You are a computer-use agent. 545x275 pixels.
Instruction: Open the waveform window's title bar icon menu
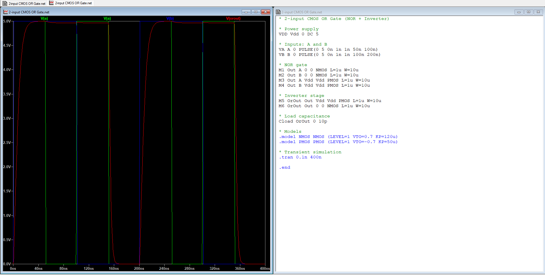point(5,12)
